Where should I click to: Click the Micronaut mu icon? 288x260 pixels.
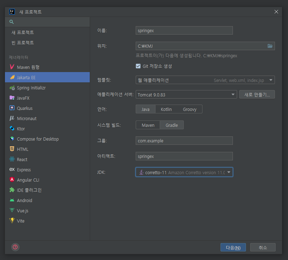coord(12,118)
